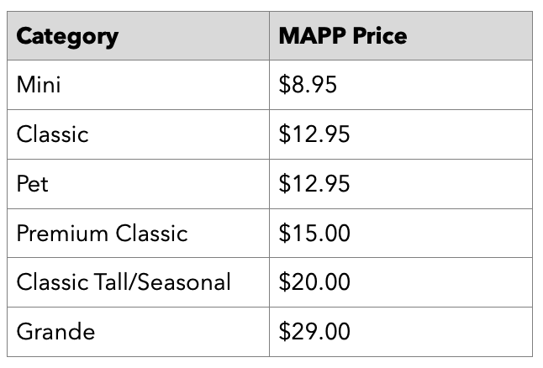The image size is (543, 368).
Task: Select the Pet category cell
Action: click(x=138, y=184)
